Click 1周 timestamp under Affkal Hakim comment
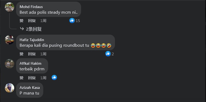Screen dimensions: 206x102 [43, 78]
